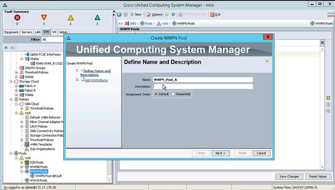
Task: Click the minor faults yellow triangle icon
Action: click(70, 18)
